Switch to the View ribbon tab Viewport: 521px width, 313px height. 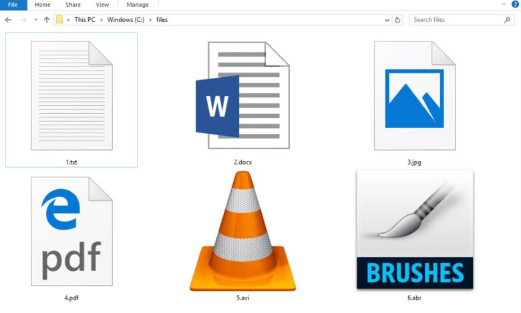[102, 5]
